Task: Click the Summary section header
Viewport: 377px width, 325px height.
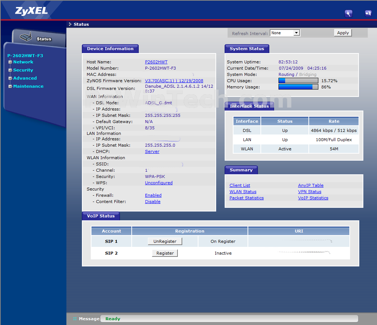Action: pos(241,170)
